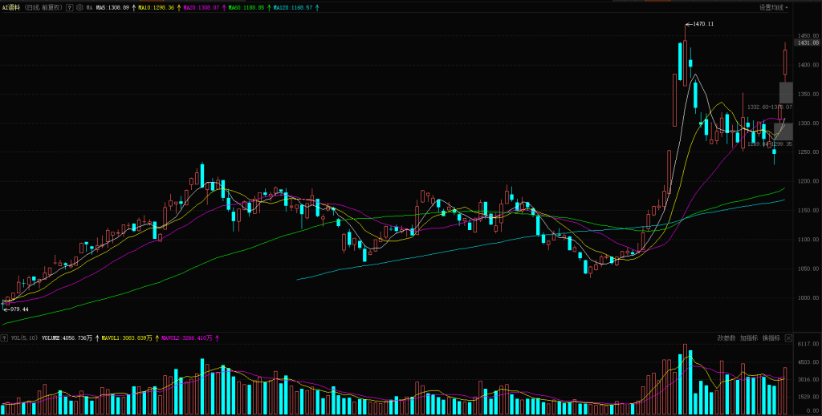Click the help question-mark icon beside AI语料

pos(68,7)
